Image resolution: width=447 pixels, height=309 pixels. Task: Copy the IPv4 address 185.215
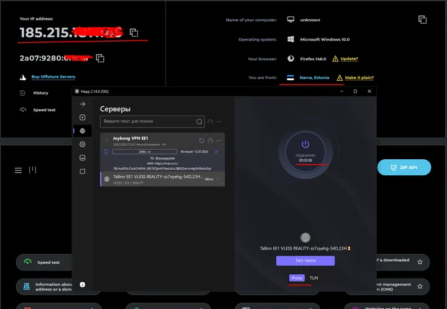(x=133, y=32)
